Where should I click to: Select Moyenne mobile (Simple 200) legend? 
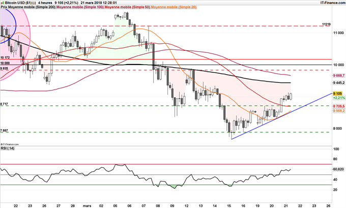point(32,7)
